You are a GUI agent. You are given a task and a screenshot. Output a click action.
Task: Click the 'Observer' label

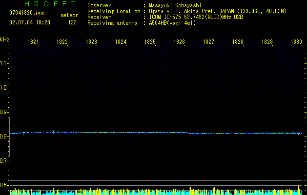99,5
